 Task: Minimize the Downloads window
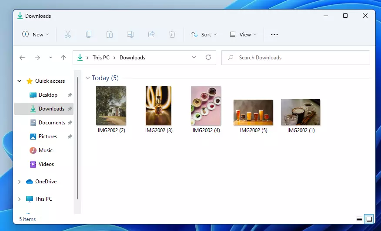point(326,16)
